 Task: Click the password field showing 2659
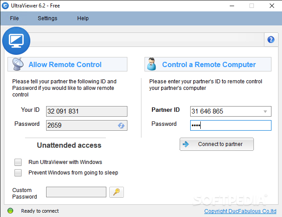87,125
